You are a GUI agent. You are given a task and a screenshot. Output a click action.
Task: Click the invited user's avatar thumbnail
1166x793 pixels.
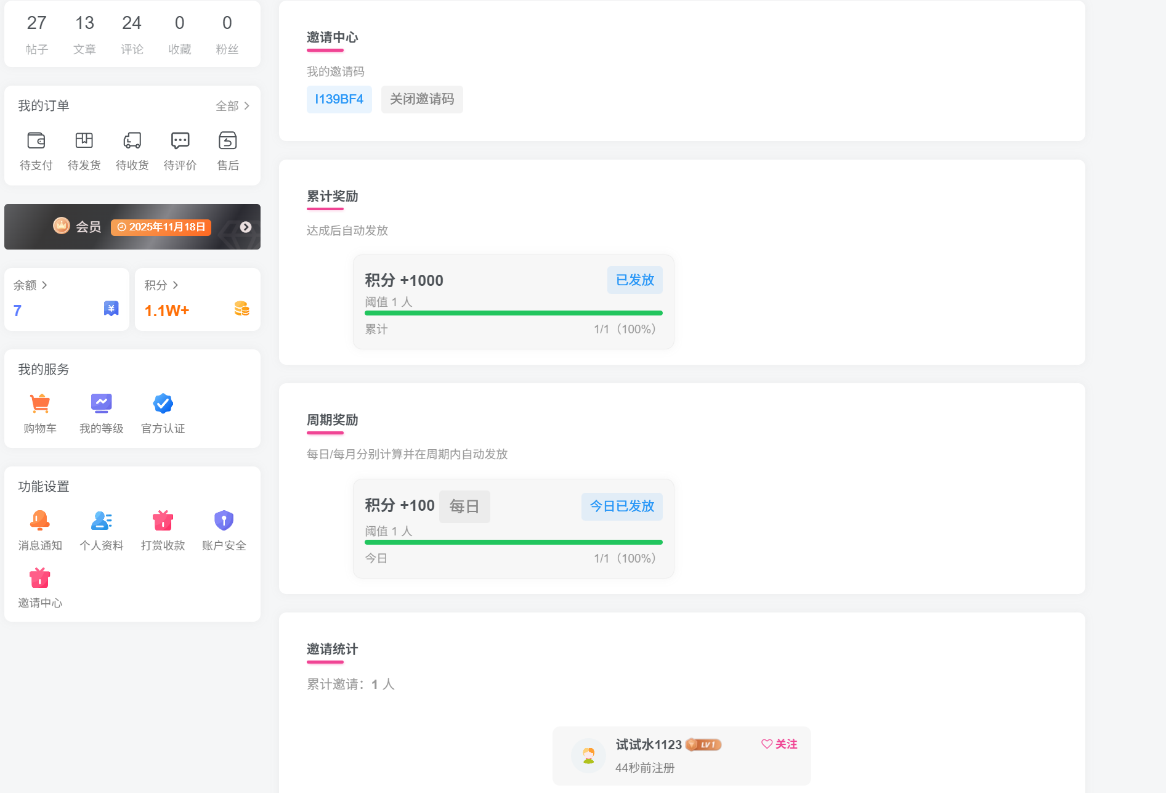(588, 755)
